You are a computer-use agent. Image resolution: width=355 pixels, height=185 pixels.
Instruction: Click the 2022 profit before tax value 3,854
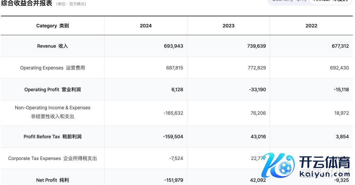pyautogui.click(x=342, y=136)
